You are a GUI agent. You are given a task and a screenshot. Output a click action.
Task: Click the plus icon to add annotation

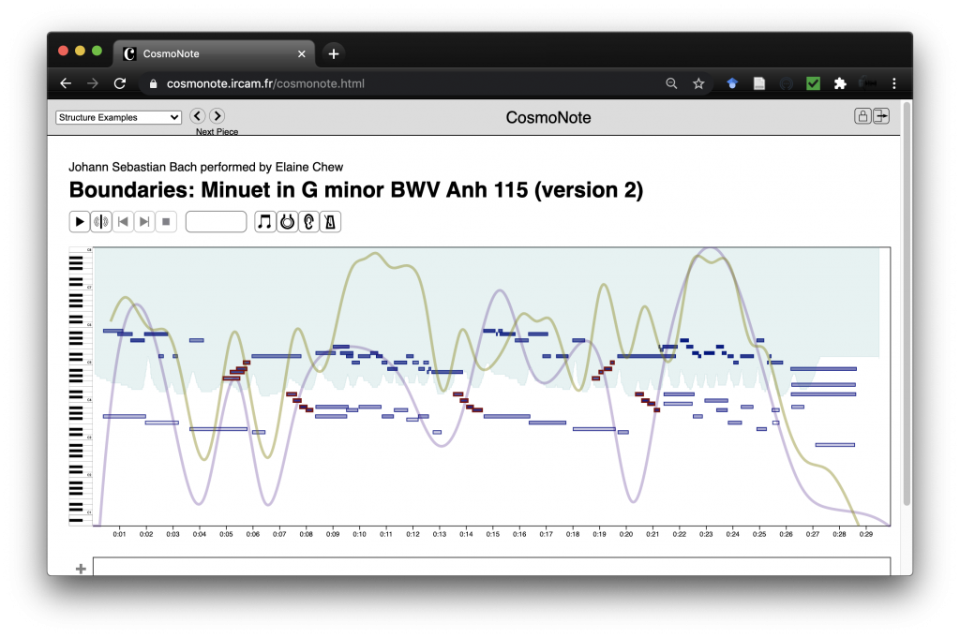[x=81, y=569]
